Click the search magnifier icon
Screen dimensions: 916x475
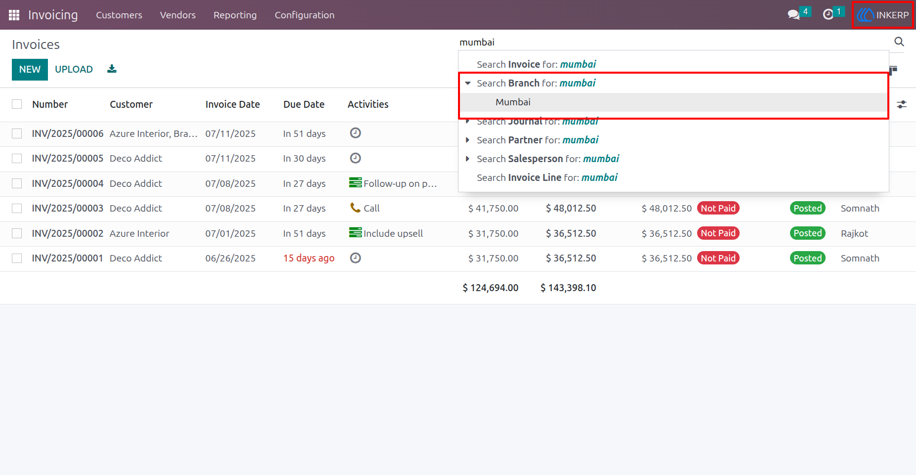899,42
